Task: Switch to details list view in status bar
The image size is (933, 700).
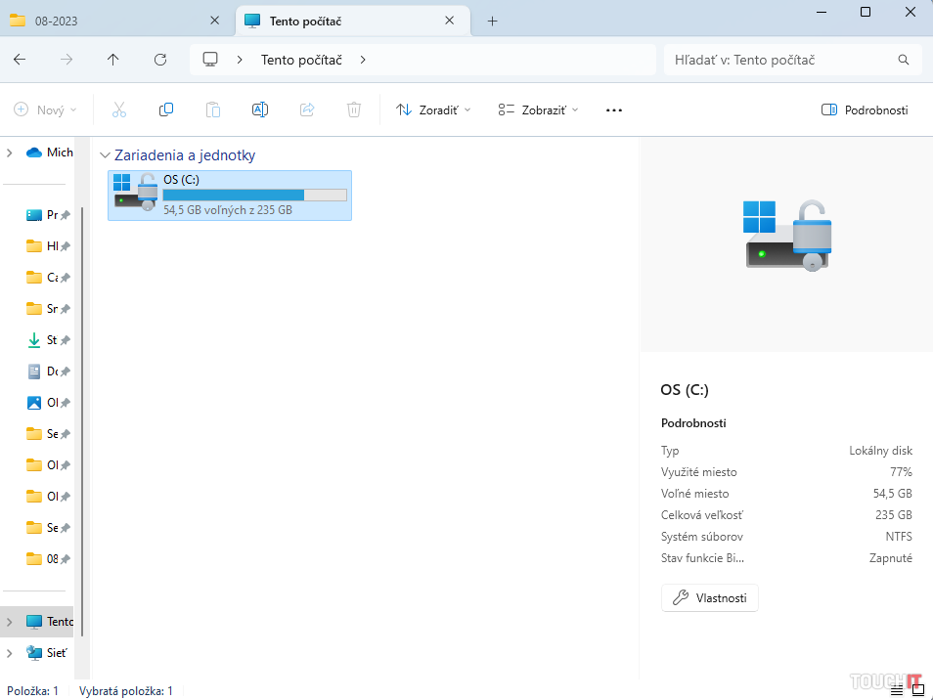Action: (x=897, y=690)
